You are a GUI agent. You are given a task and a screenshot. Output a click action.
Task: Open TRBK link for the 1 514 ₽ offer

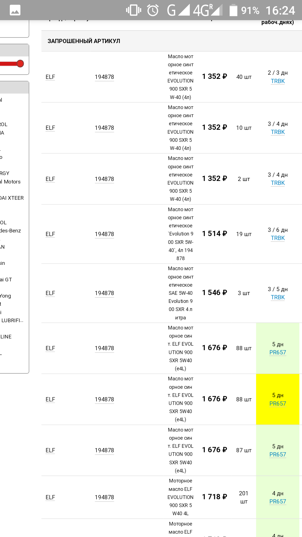(x=278, y=238)
